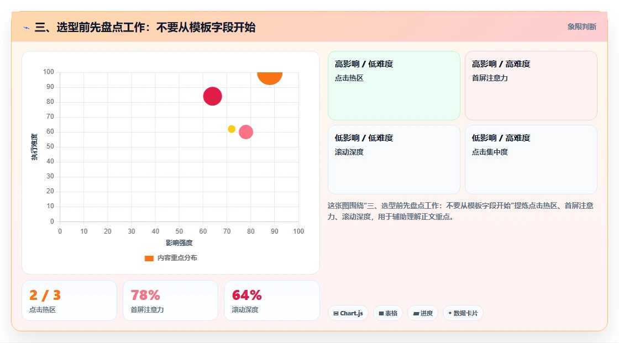Open the 2 / 3 点击热区 stat card
The height and width of the screenshot is (343, 619).
(70, 301)
